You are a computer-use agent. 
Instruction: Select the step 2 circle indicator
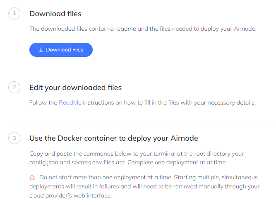click(14, 88)
